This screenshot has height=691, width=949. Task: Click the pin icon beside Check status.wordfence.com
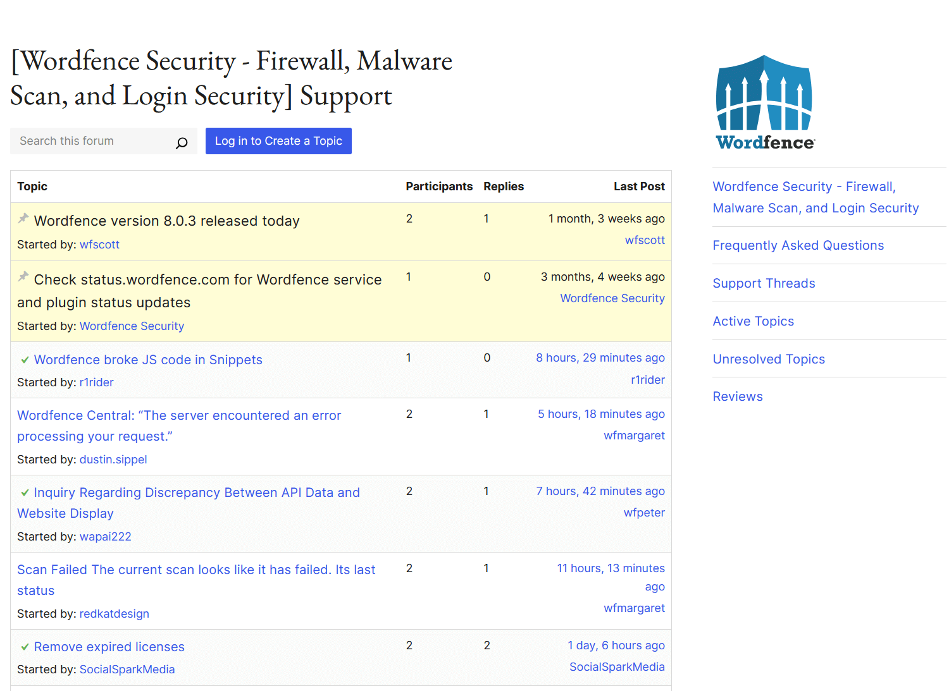23,276
